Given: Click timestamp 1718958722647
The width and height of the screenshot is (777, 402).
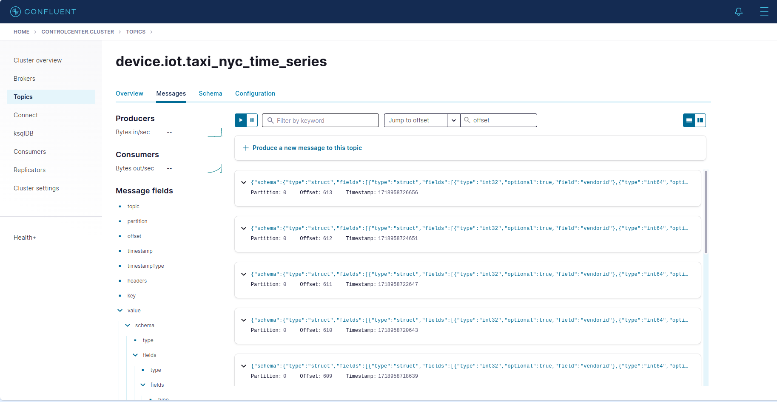Looking at the screenshot, I should pyautogui.click(x=398, y=284).
